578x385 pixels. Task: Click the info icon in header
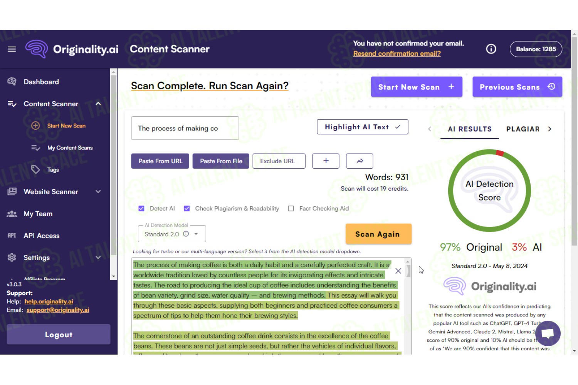[x=491, y=49]
